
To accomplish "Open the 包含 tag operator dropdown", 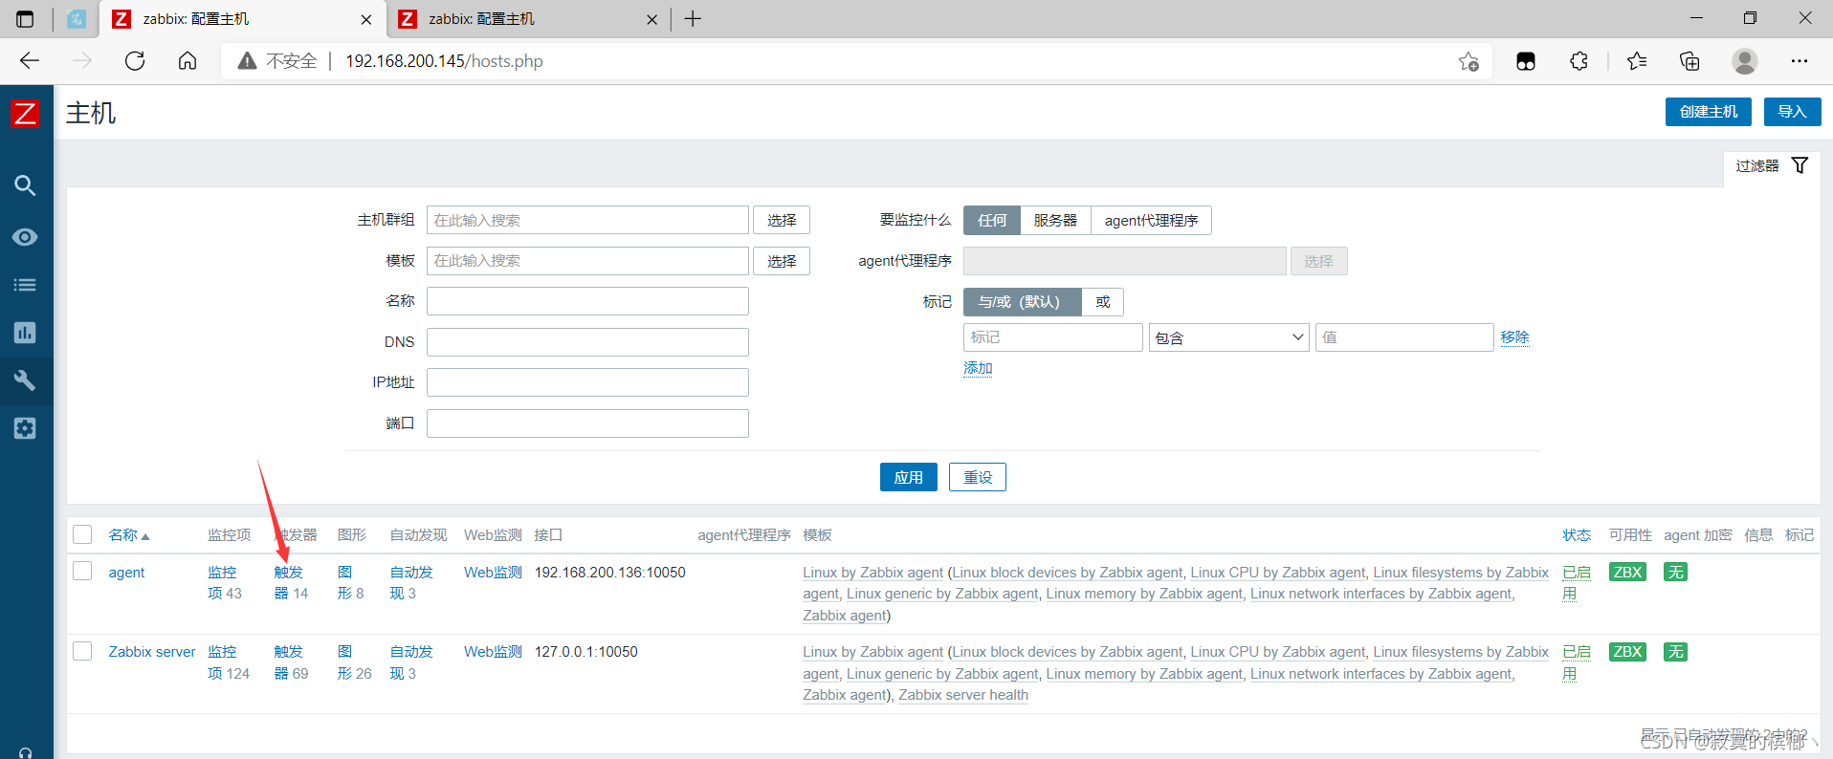I will click(x=1228, y=337).
